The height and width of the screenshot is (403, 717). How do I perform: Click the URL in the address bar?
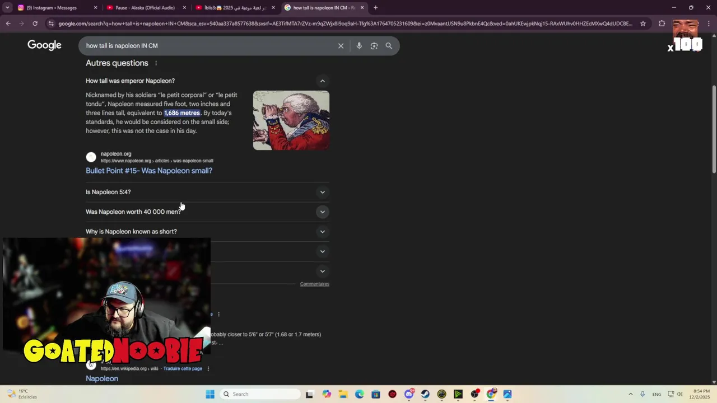(x=345, y=24)
